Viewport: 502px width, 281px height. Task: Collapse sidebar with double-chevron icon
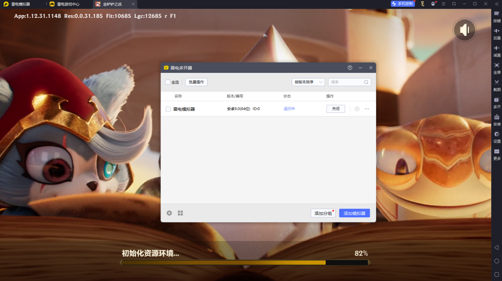point(496,4)
